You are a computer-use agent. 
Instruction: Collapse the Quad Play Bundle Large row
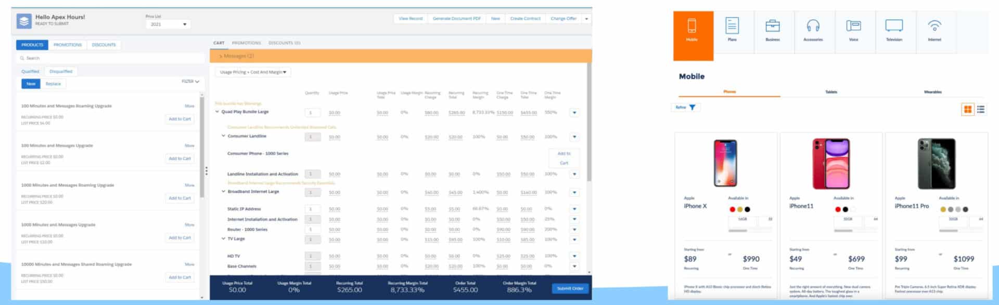(217, 112)
